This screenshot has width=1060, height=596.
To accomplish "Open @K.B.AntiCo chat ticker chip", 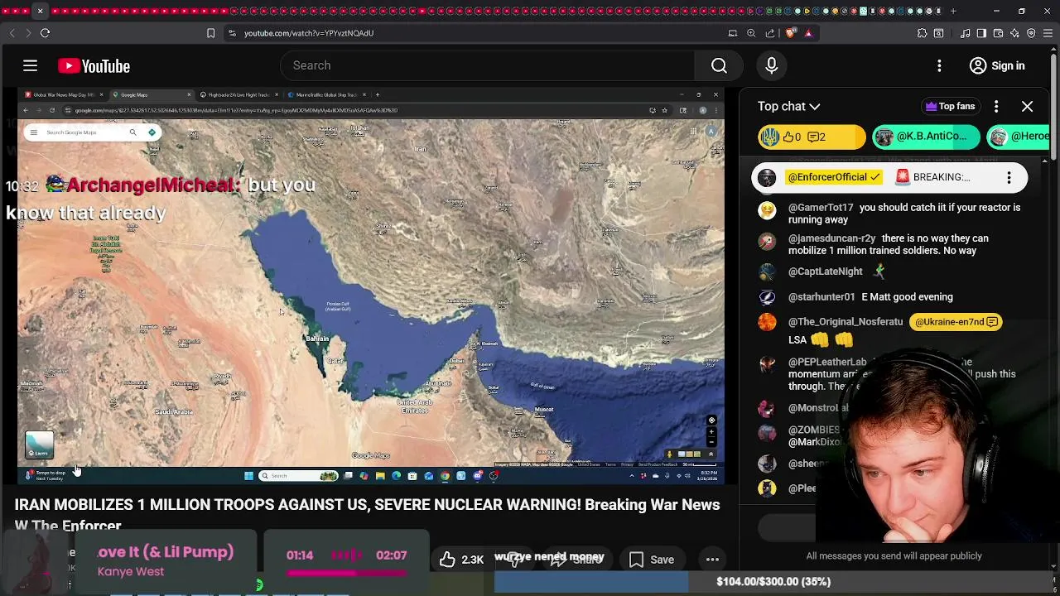I will click(925, 137).
